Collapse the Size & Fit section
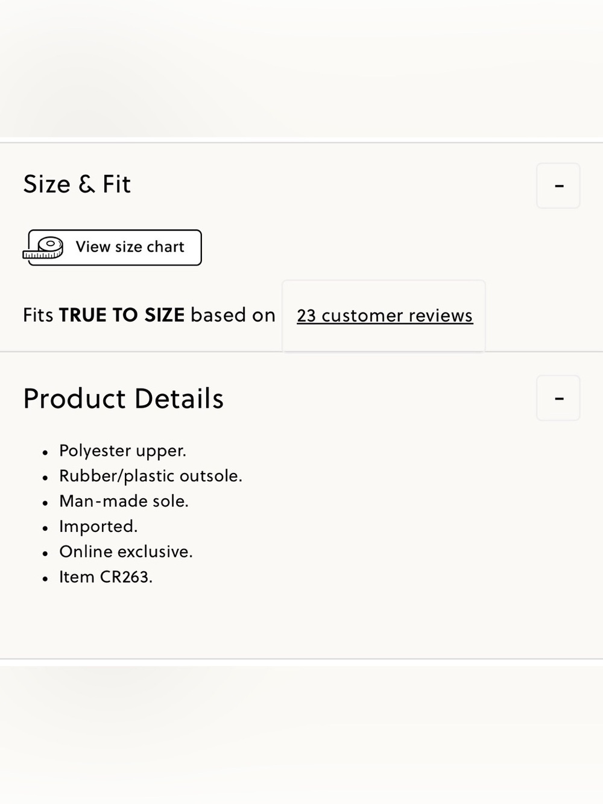This screenshot has width=603, height=804. coord(558,186)
